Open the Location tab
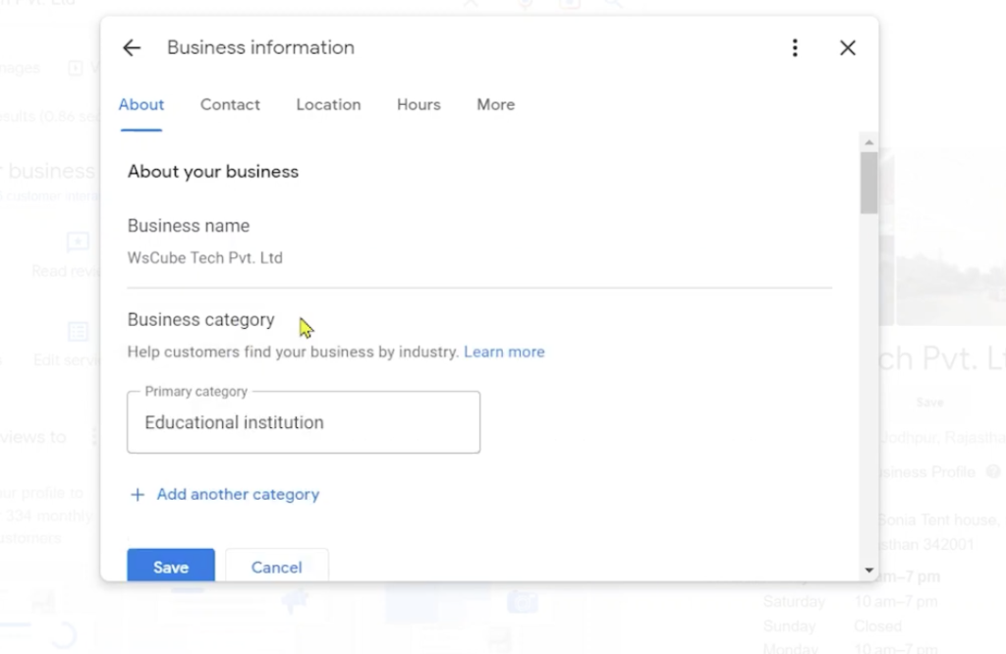Viewport: 1006px width, 654px height. coord(328,105)
